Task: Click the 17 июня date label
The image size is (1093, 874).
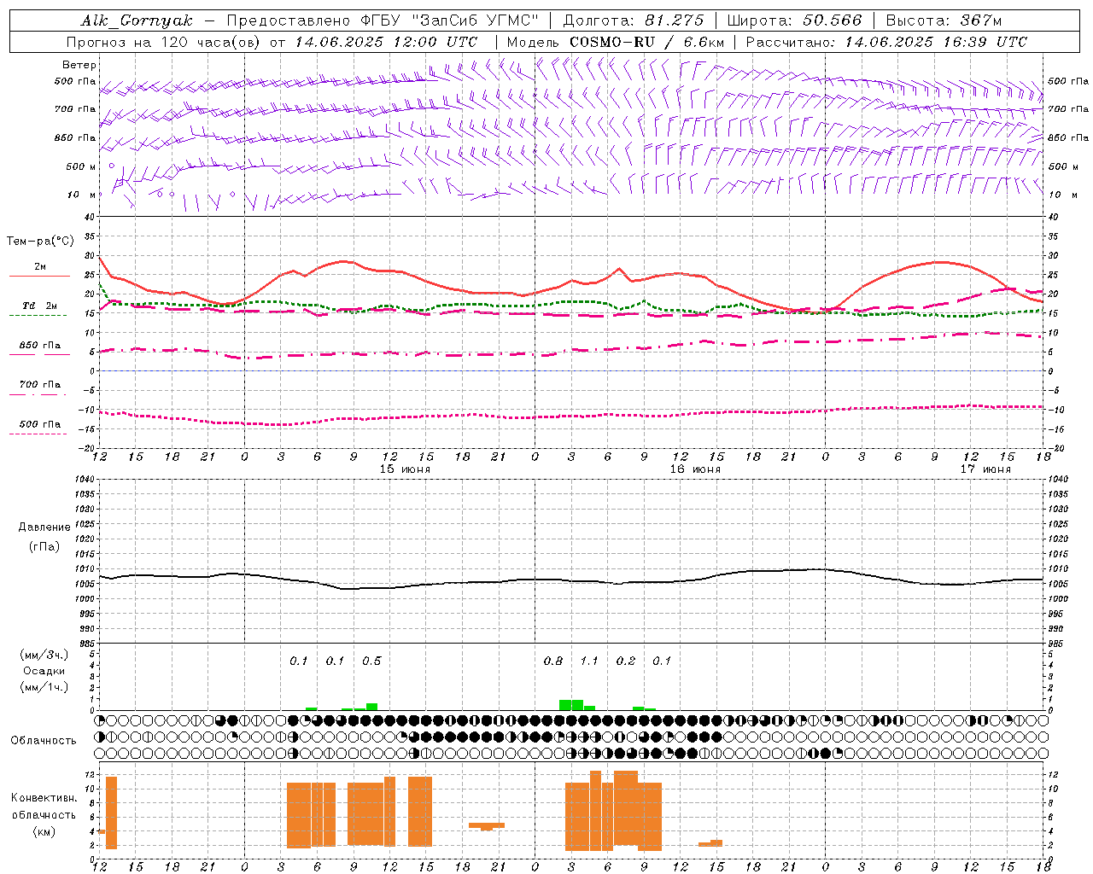Action: [x=985, y=469]
